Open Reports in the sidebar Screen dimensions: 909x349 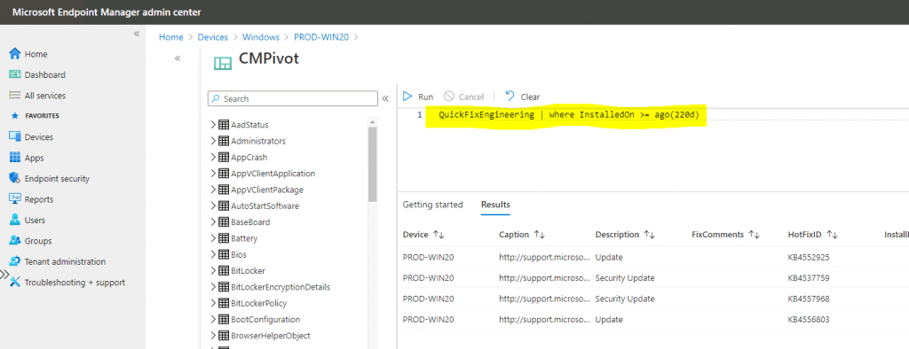pyautogui.click(x=31, y=199)
